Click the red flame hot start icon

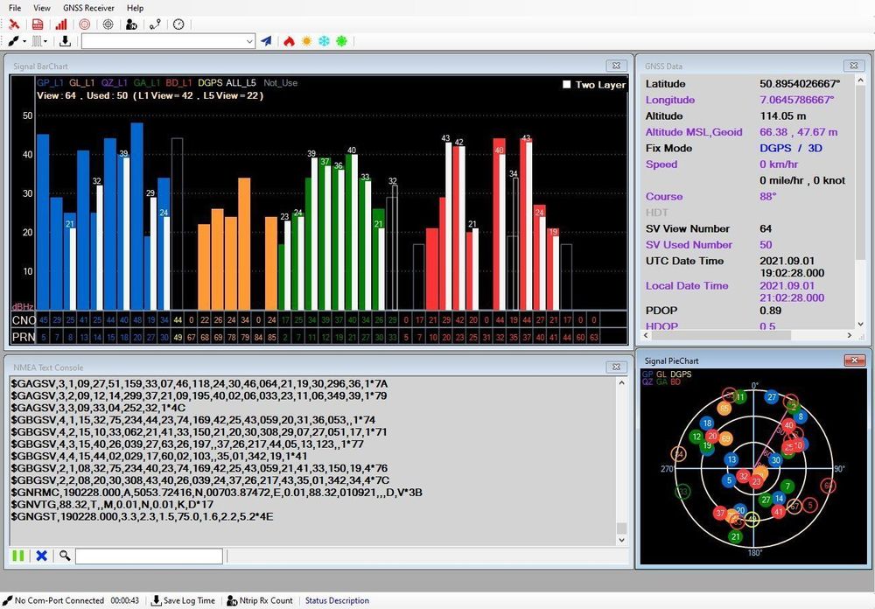point(289,41)
